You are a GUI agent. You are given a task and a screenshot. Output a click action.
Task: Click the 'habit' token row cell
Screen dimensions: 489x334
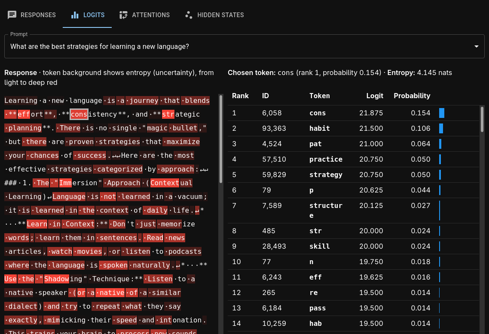coord(319,128)
